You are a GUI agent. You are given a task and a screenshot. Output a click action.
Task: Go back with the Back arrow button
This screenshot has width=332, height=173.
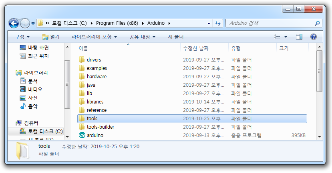pos(14,23)
